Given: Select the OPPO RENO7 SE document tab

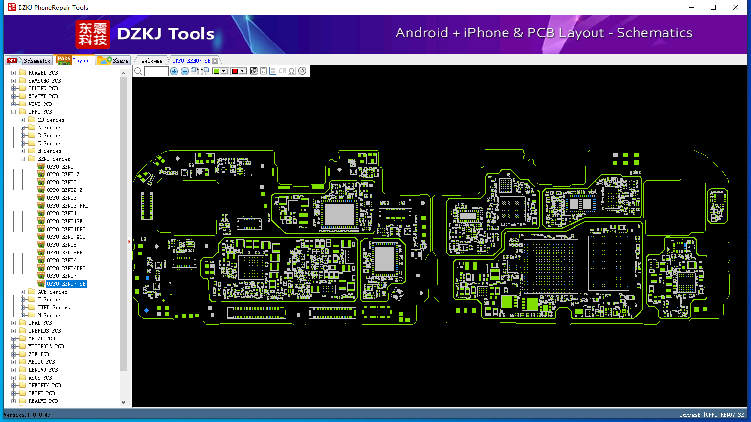Looking at the screenshot, I should 191,61.
